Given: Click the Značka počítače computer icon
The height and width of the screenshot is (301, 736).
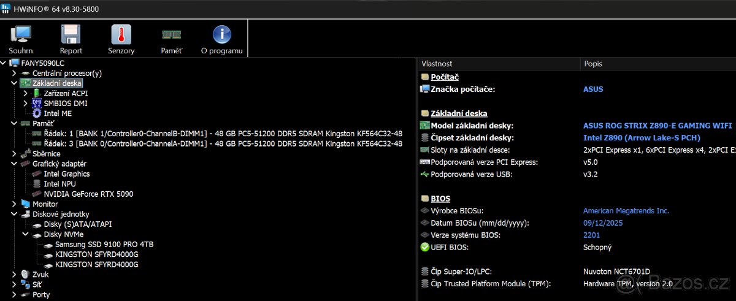Looking at the screenshot, I should pos(424,89).
